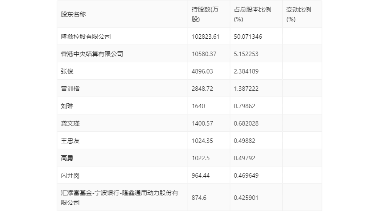Select the percentage 0.49882
The width and height of the screenshot is (379, 211).
pyautogui.click(x=244, y=141)
